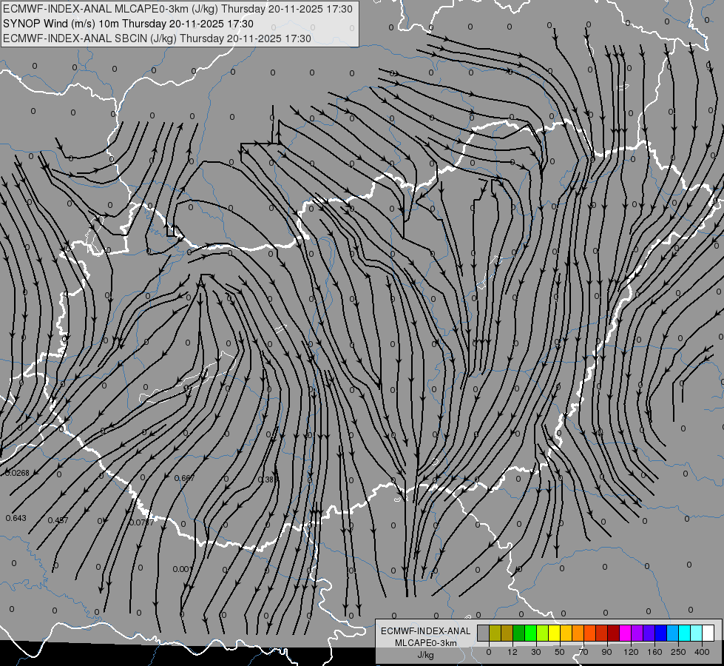The image size is (724, 666).
Task: Click the legend tick label 70
Action: pos(583,652)
